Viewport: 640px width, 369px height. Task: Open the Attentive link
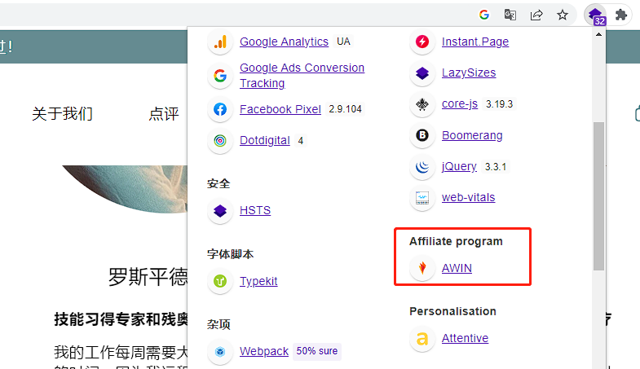tap(465, 338)
